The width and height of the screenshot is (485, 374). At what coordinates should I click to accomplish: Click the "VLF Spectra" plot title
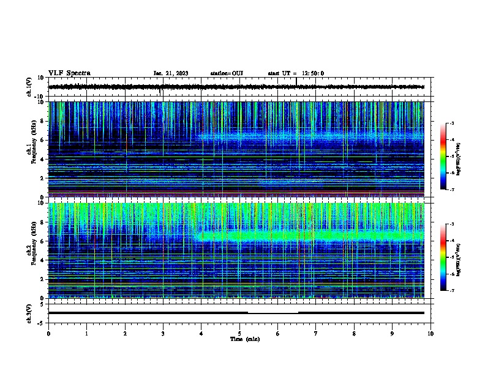69,73
